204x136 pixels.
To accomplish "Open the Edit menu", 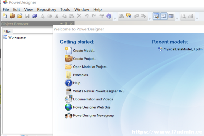I will (17, 9).
